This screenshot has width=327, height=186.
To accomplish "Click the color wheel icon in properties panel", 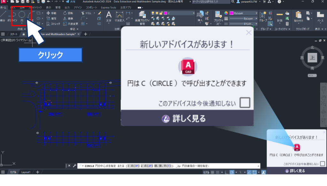I will click(226, 13).
